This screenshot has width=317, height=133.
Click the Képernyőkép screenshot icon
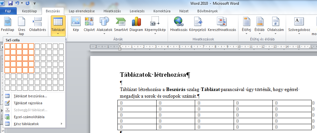tap(155, 21)
